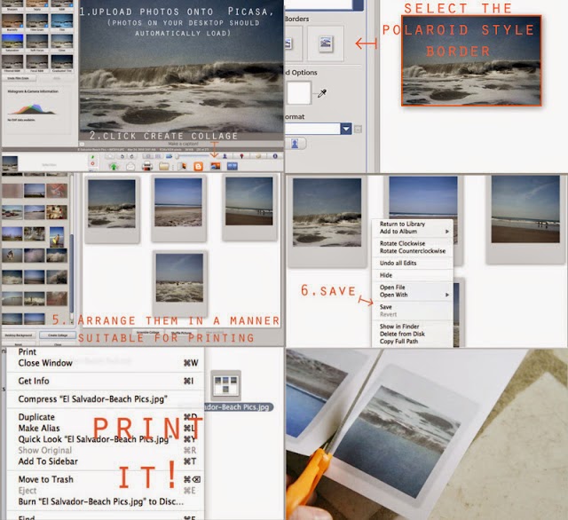
Task: Click the Shuffle Pictures button
Action: [x=181, y=333]
